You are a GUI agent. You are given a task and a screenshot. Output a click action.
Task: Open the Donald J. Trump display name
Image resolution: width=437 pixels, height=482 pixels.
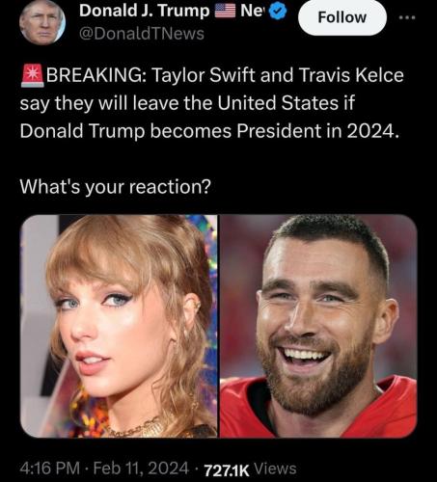[x=145, y=11]
